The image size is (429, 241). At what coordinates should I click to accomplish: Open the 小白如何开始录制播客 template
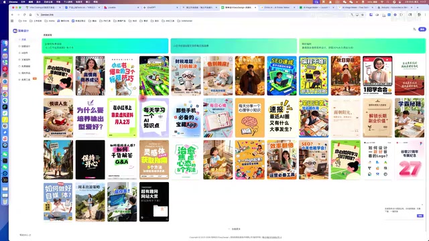click(58, 76)
